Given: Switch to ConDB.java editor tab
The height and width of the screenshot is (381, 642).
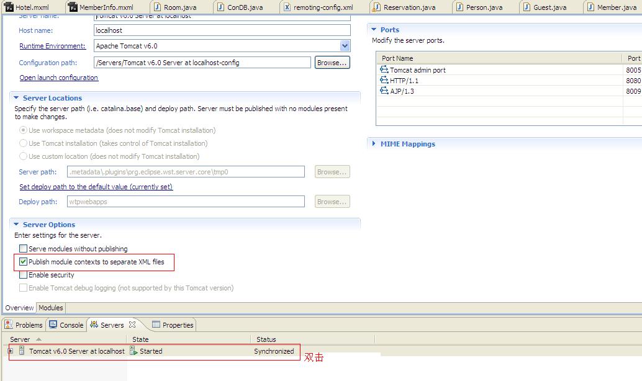Looking at the screenshot, I should 241,7.
